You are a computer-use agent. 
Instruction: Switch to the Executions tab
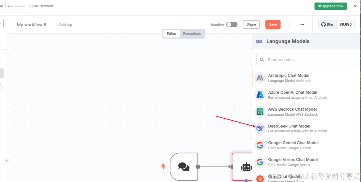pos(192,34)
